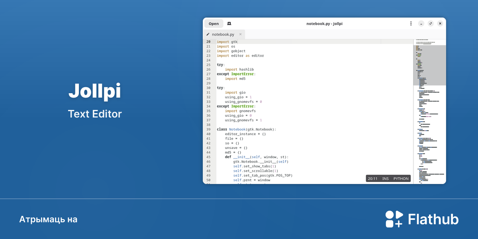Click line number 20 in the gutter
The height and width of the screenshot is (239, 478).
click(208, 42)
